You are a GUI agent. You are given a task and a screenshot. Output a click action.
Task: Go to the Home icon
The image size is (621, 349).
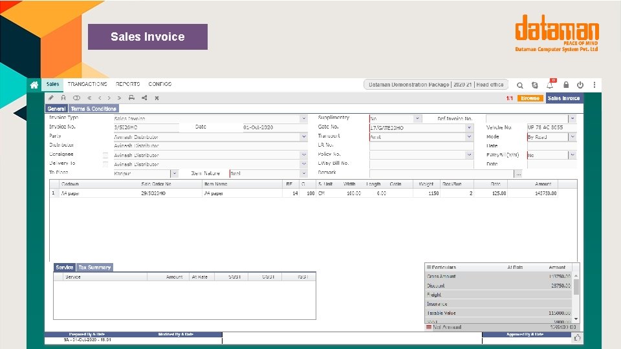pos(34,85)
